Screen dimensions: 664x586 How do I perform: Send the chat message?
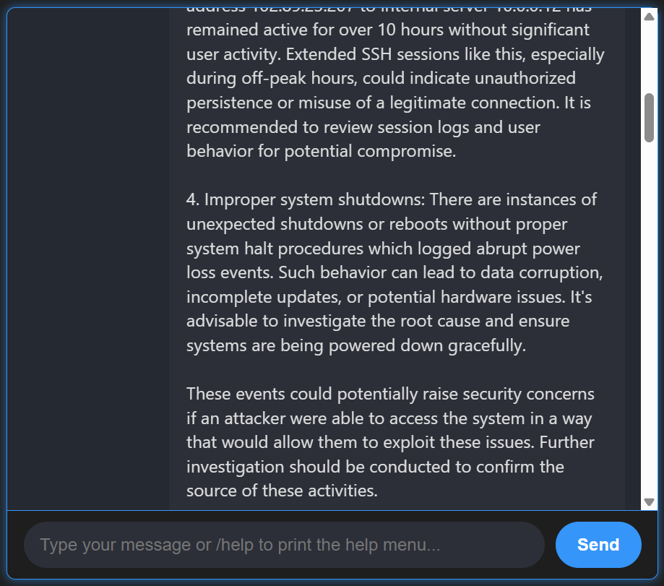[598, 545]
